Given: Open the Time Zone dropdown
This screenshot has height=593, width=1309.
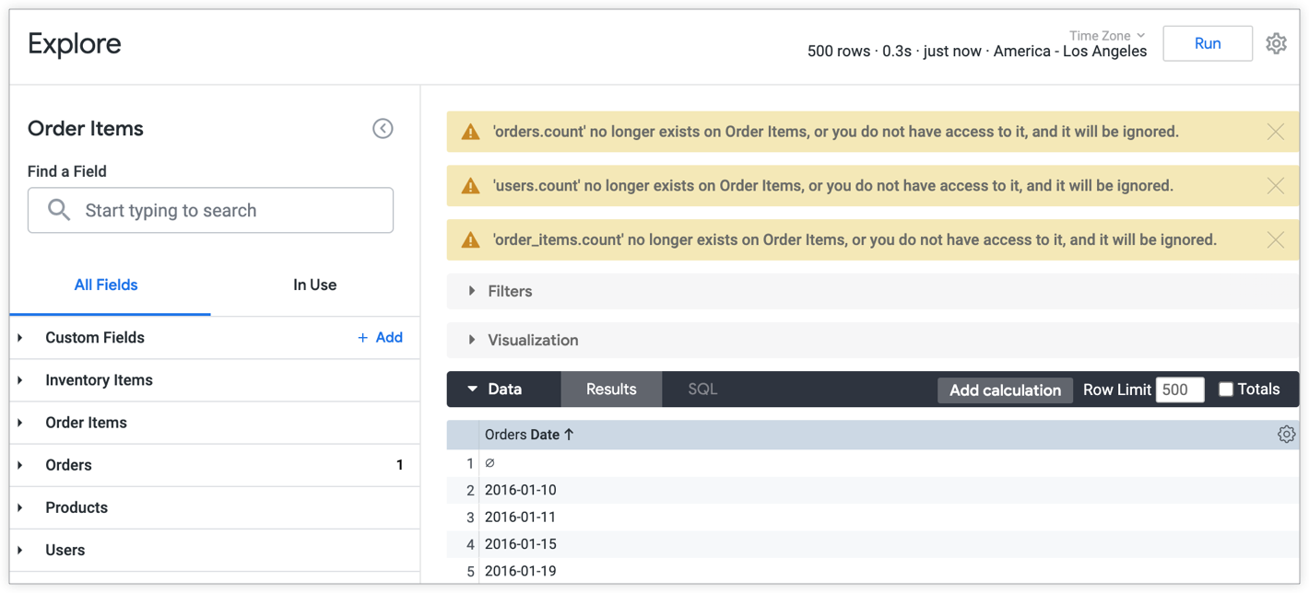Looking at the screenshot, I should (1107, 36).
